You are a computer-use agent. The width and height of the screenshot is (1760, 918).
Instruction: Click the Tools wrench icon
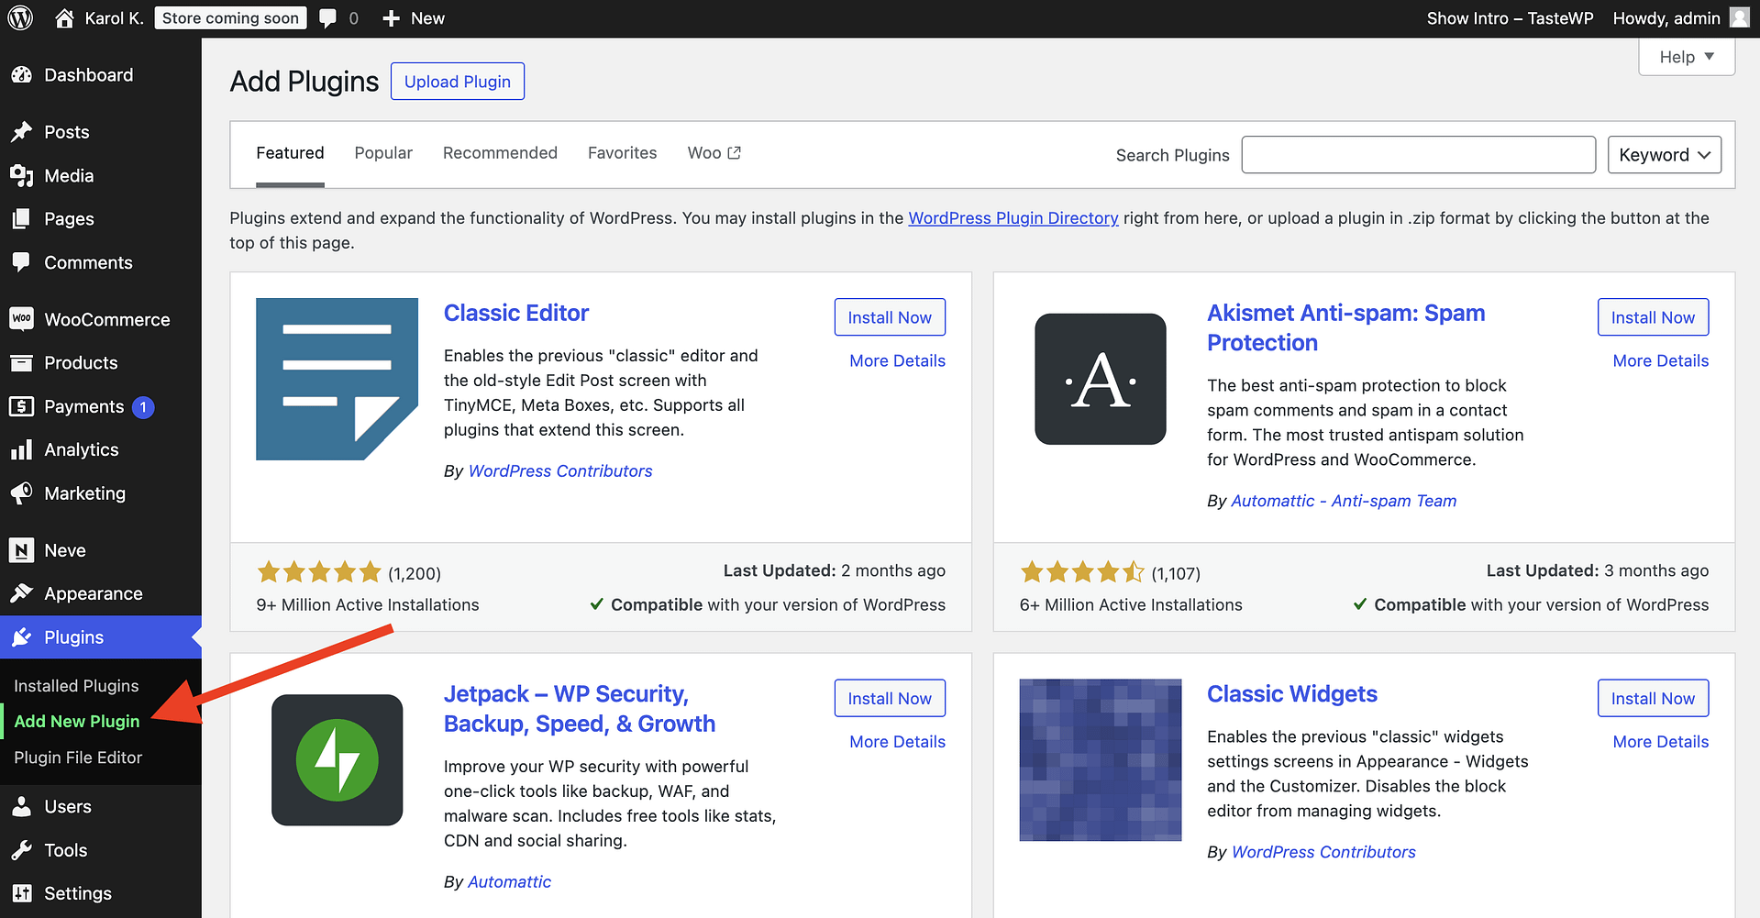pyautogui.click(x=22, y=850)
